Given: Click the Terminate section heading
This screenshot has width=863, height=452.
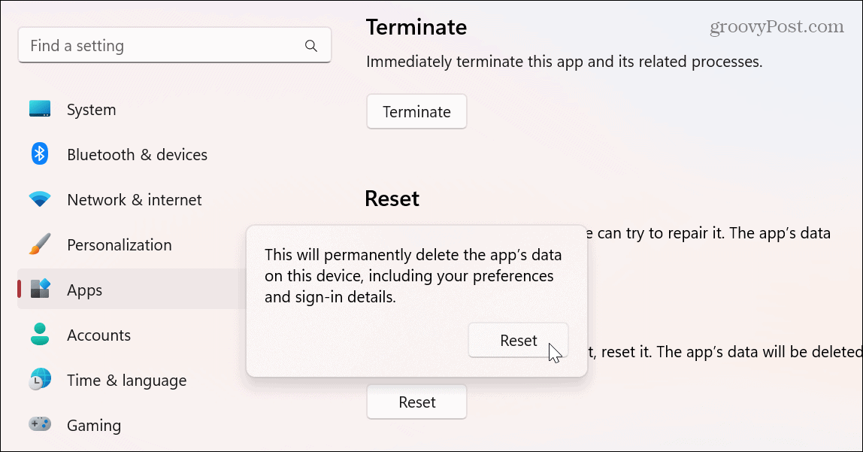Looking at the screenshot, I should [416, 27].
